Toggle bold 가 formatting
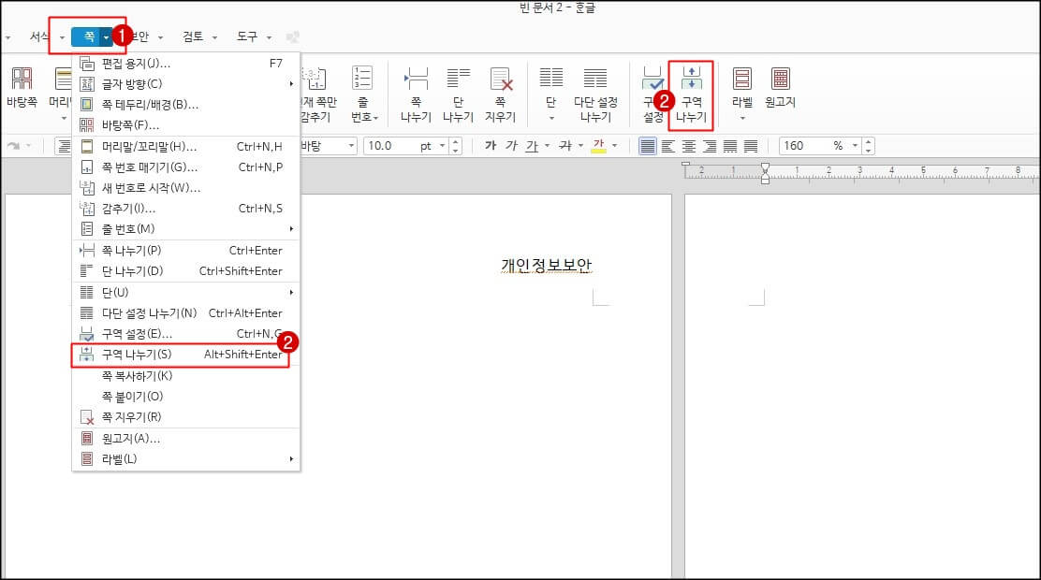The height and width of the screenshot is (580, 1041). pyautogui.click(x=491, y=145)
